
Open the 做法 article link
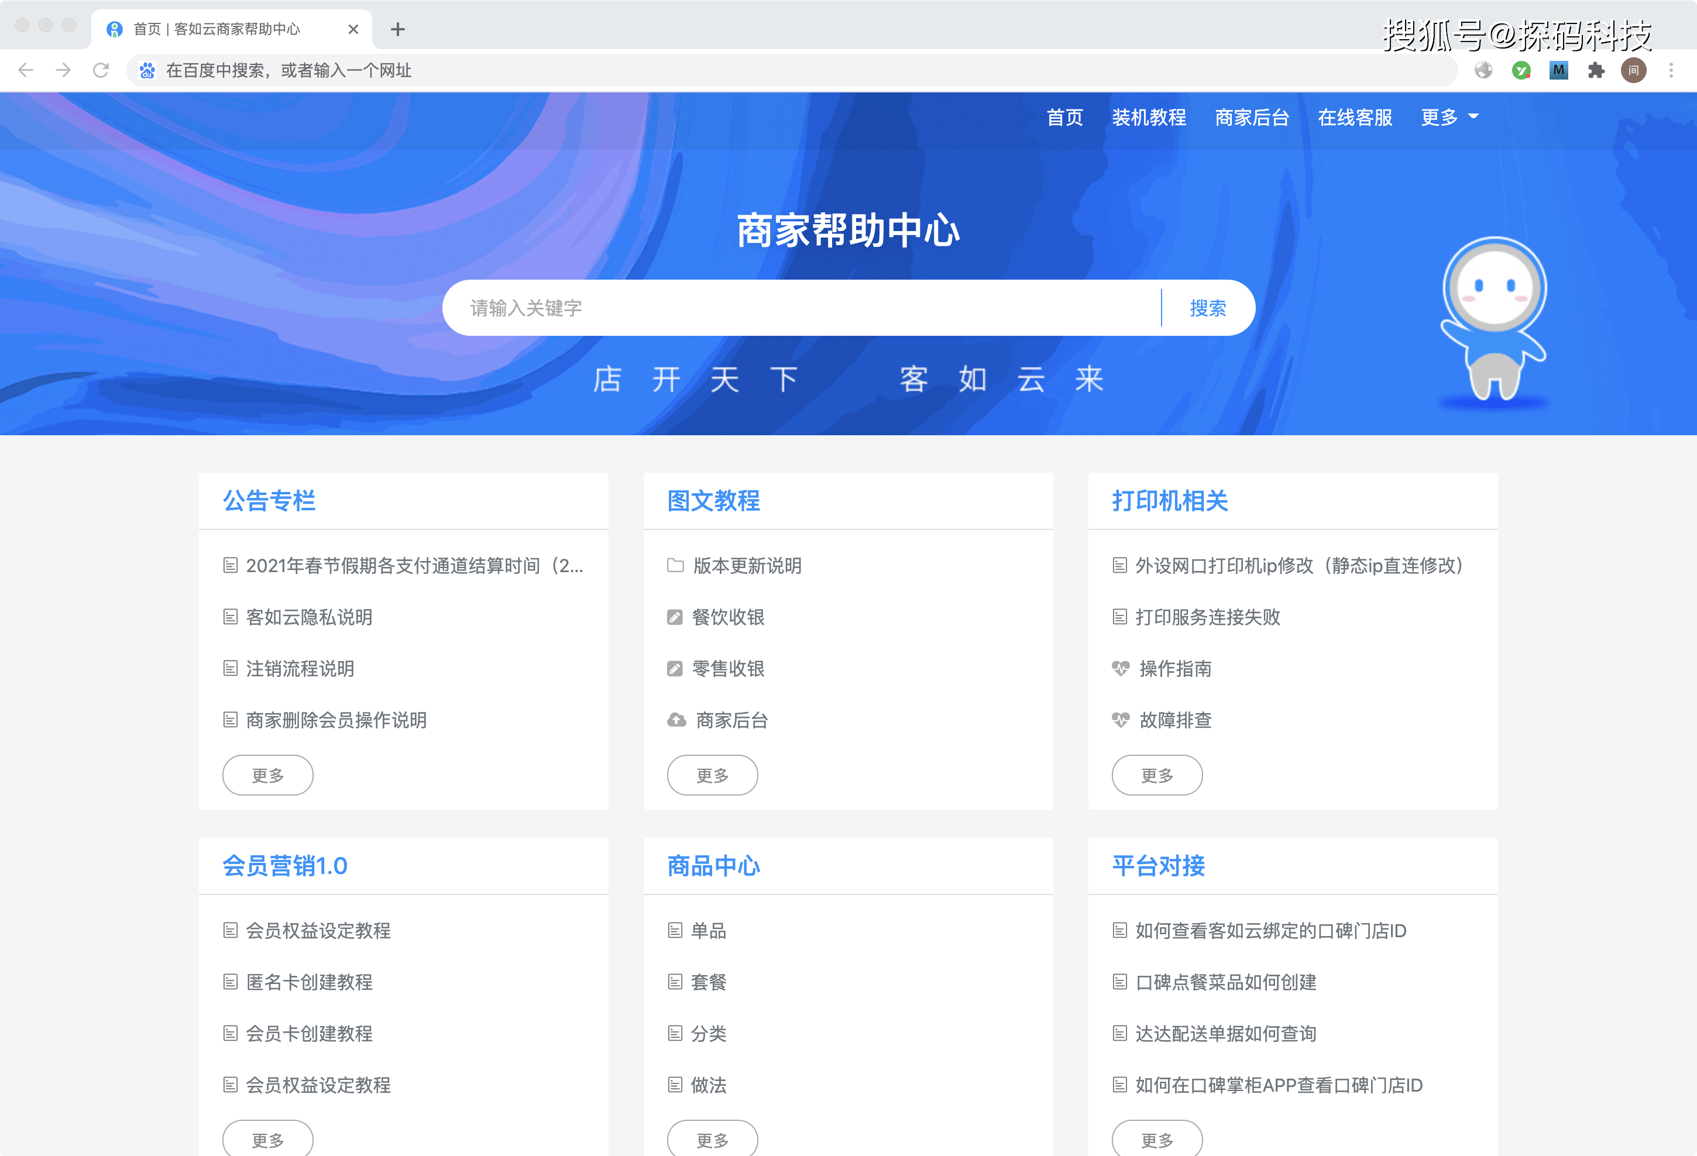708,1085
